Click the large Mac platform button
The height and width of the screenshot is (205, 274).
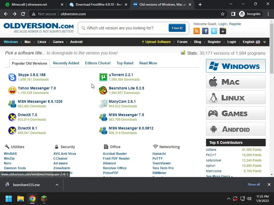pos(236,82)
